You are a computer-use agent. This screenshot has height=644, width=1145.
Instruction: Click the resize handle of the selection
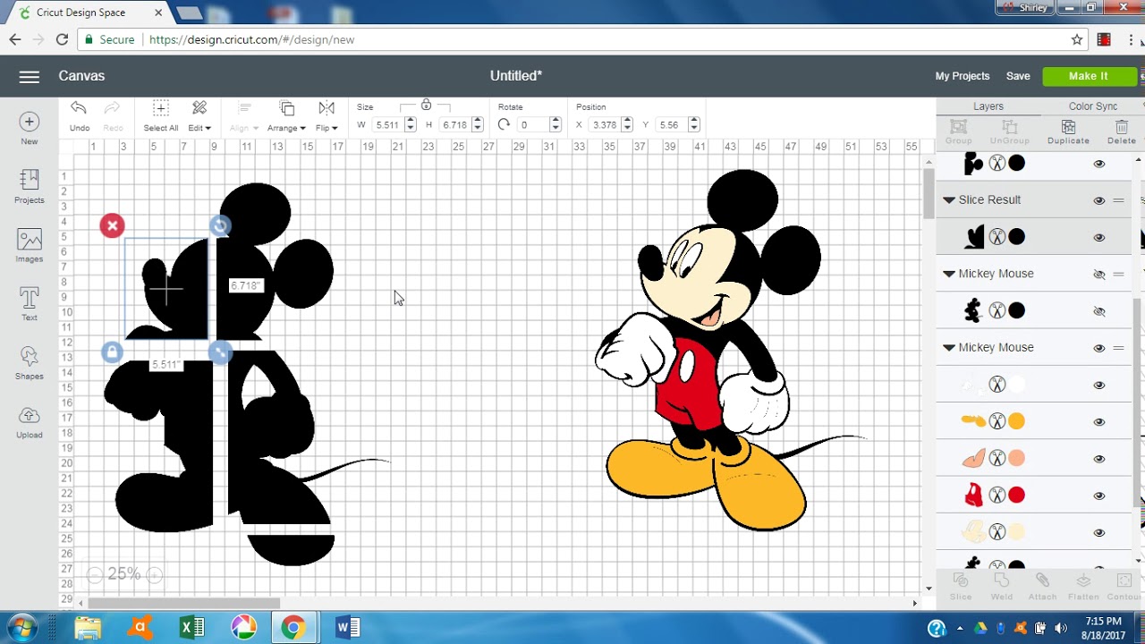point(220,352)
